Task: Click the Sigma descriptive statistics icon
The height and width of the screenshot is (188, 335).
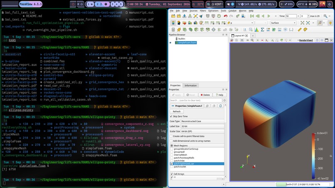Action: [262, 29]
